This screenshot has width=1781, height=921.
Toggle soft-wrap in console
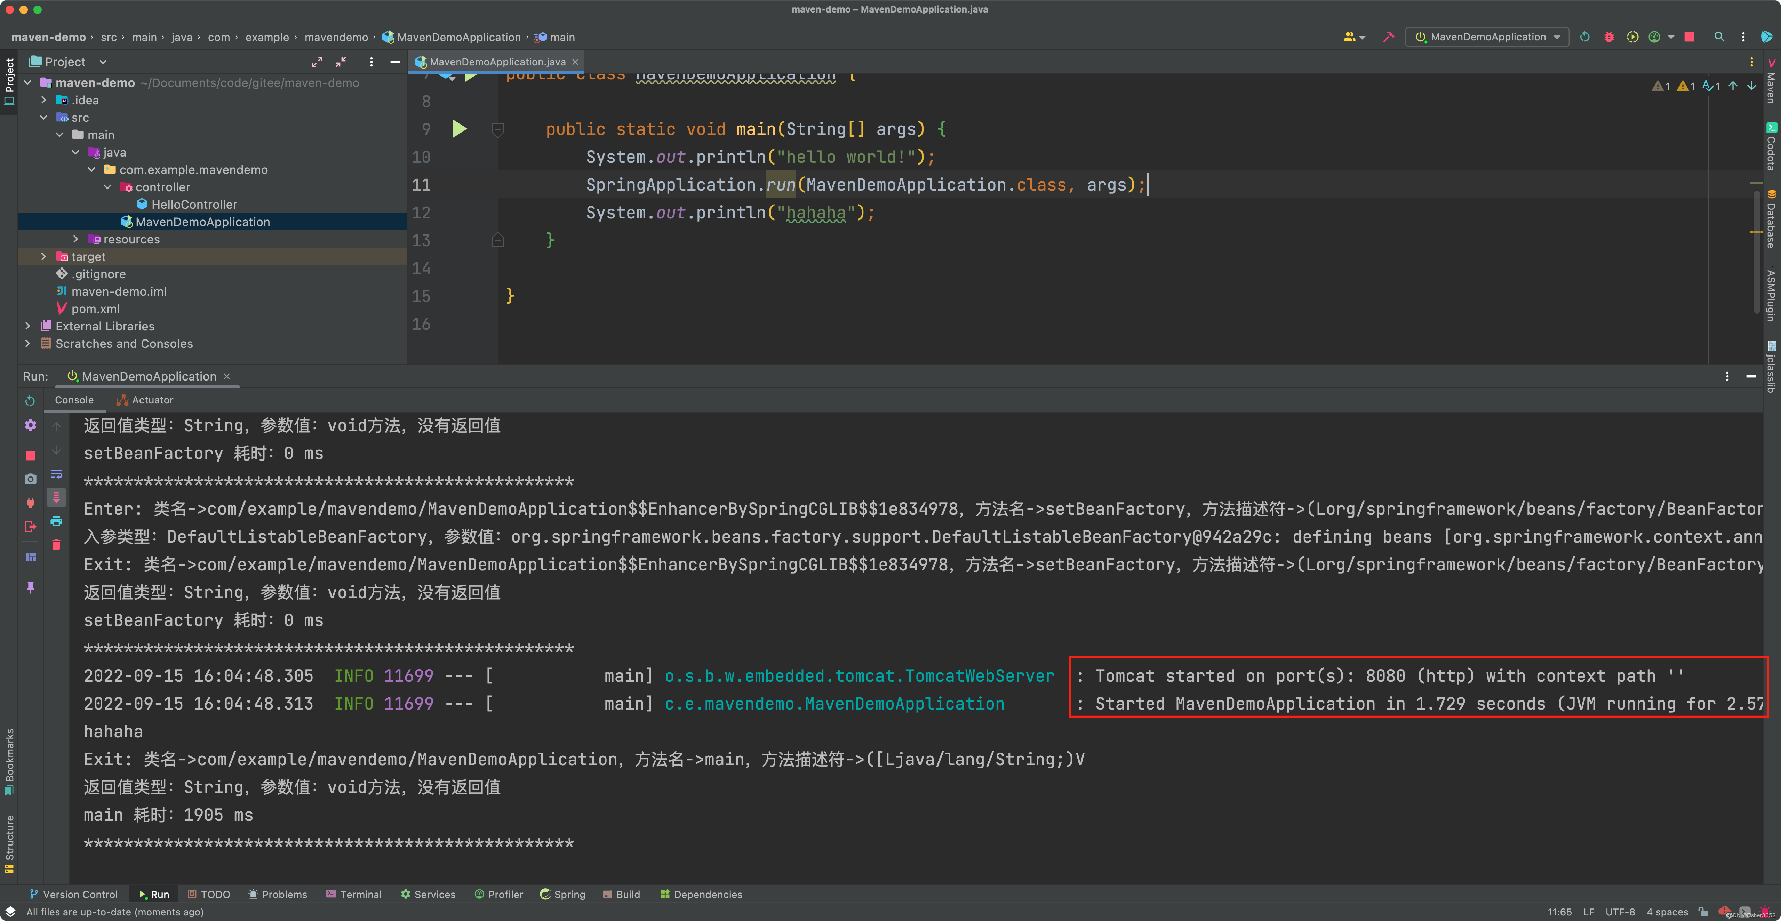pos(57,474)
